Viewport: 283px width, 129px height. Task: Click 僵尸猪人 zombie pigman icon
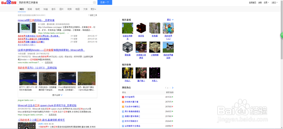click(141, 73)
